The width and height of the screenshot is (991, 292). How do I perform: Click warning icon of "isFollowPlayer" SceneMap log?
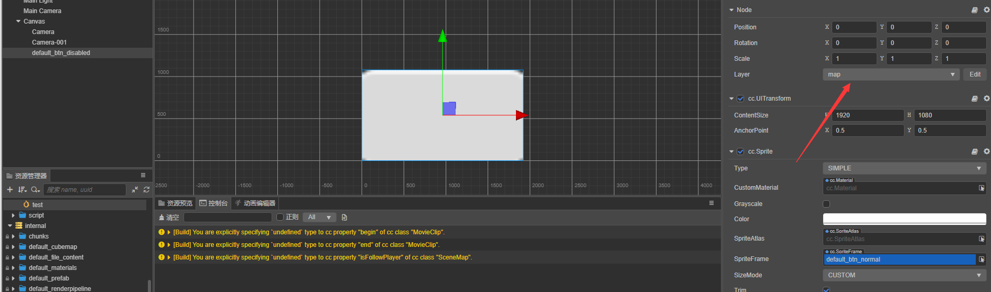pos(161,257)
